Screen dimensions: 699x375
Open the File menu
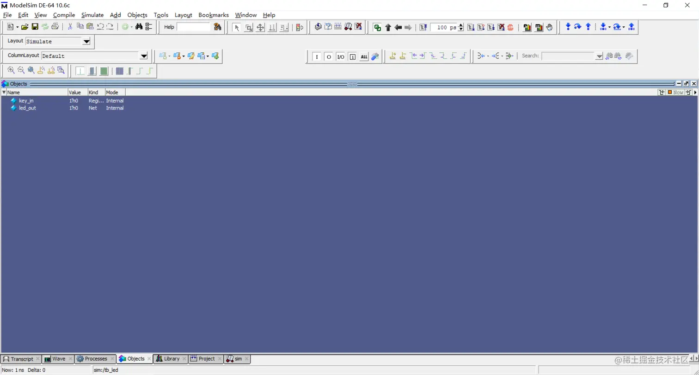(x=7, y=15)
